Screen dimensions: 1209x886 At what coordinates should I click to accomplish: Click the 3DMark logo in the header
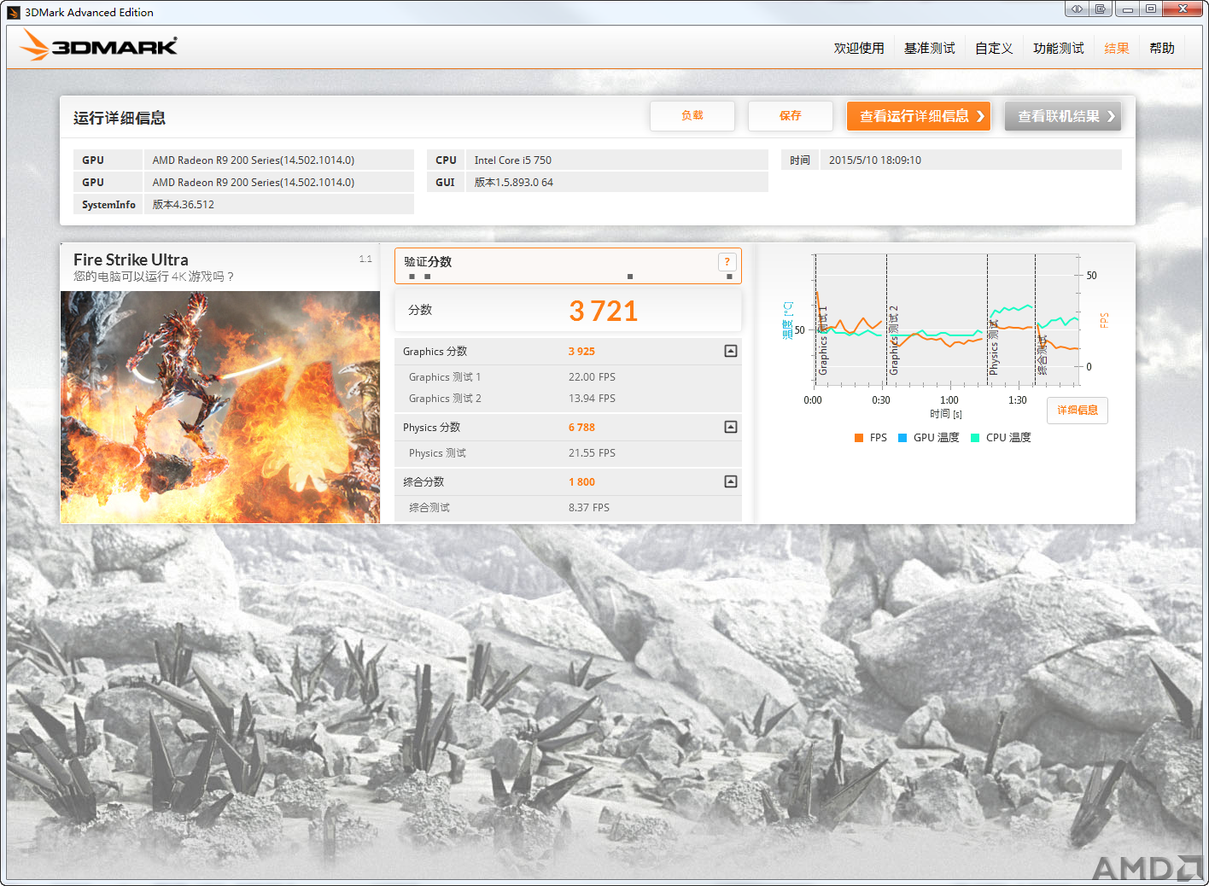click(x=98, y=45)
